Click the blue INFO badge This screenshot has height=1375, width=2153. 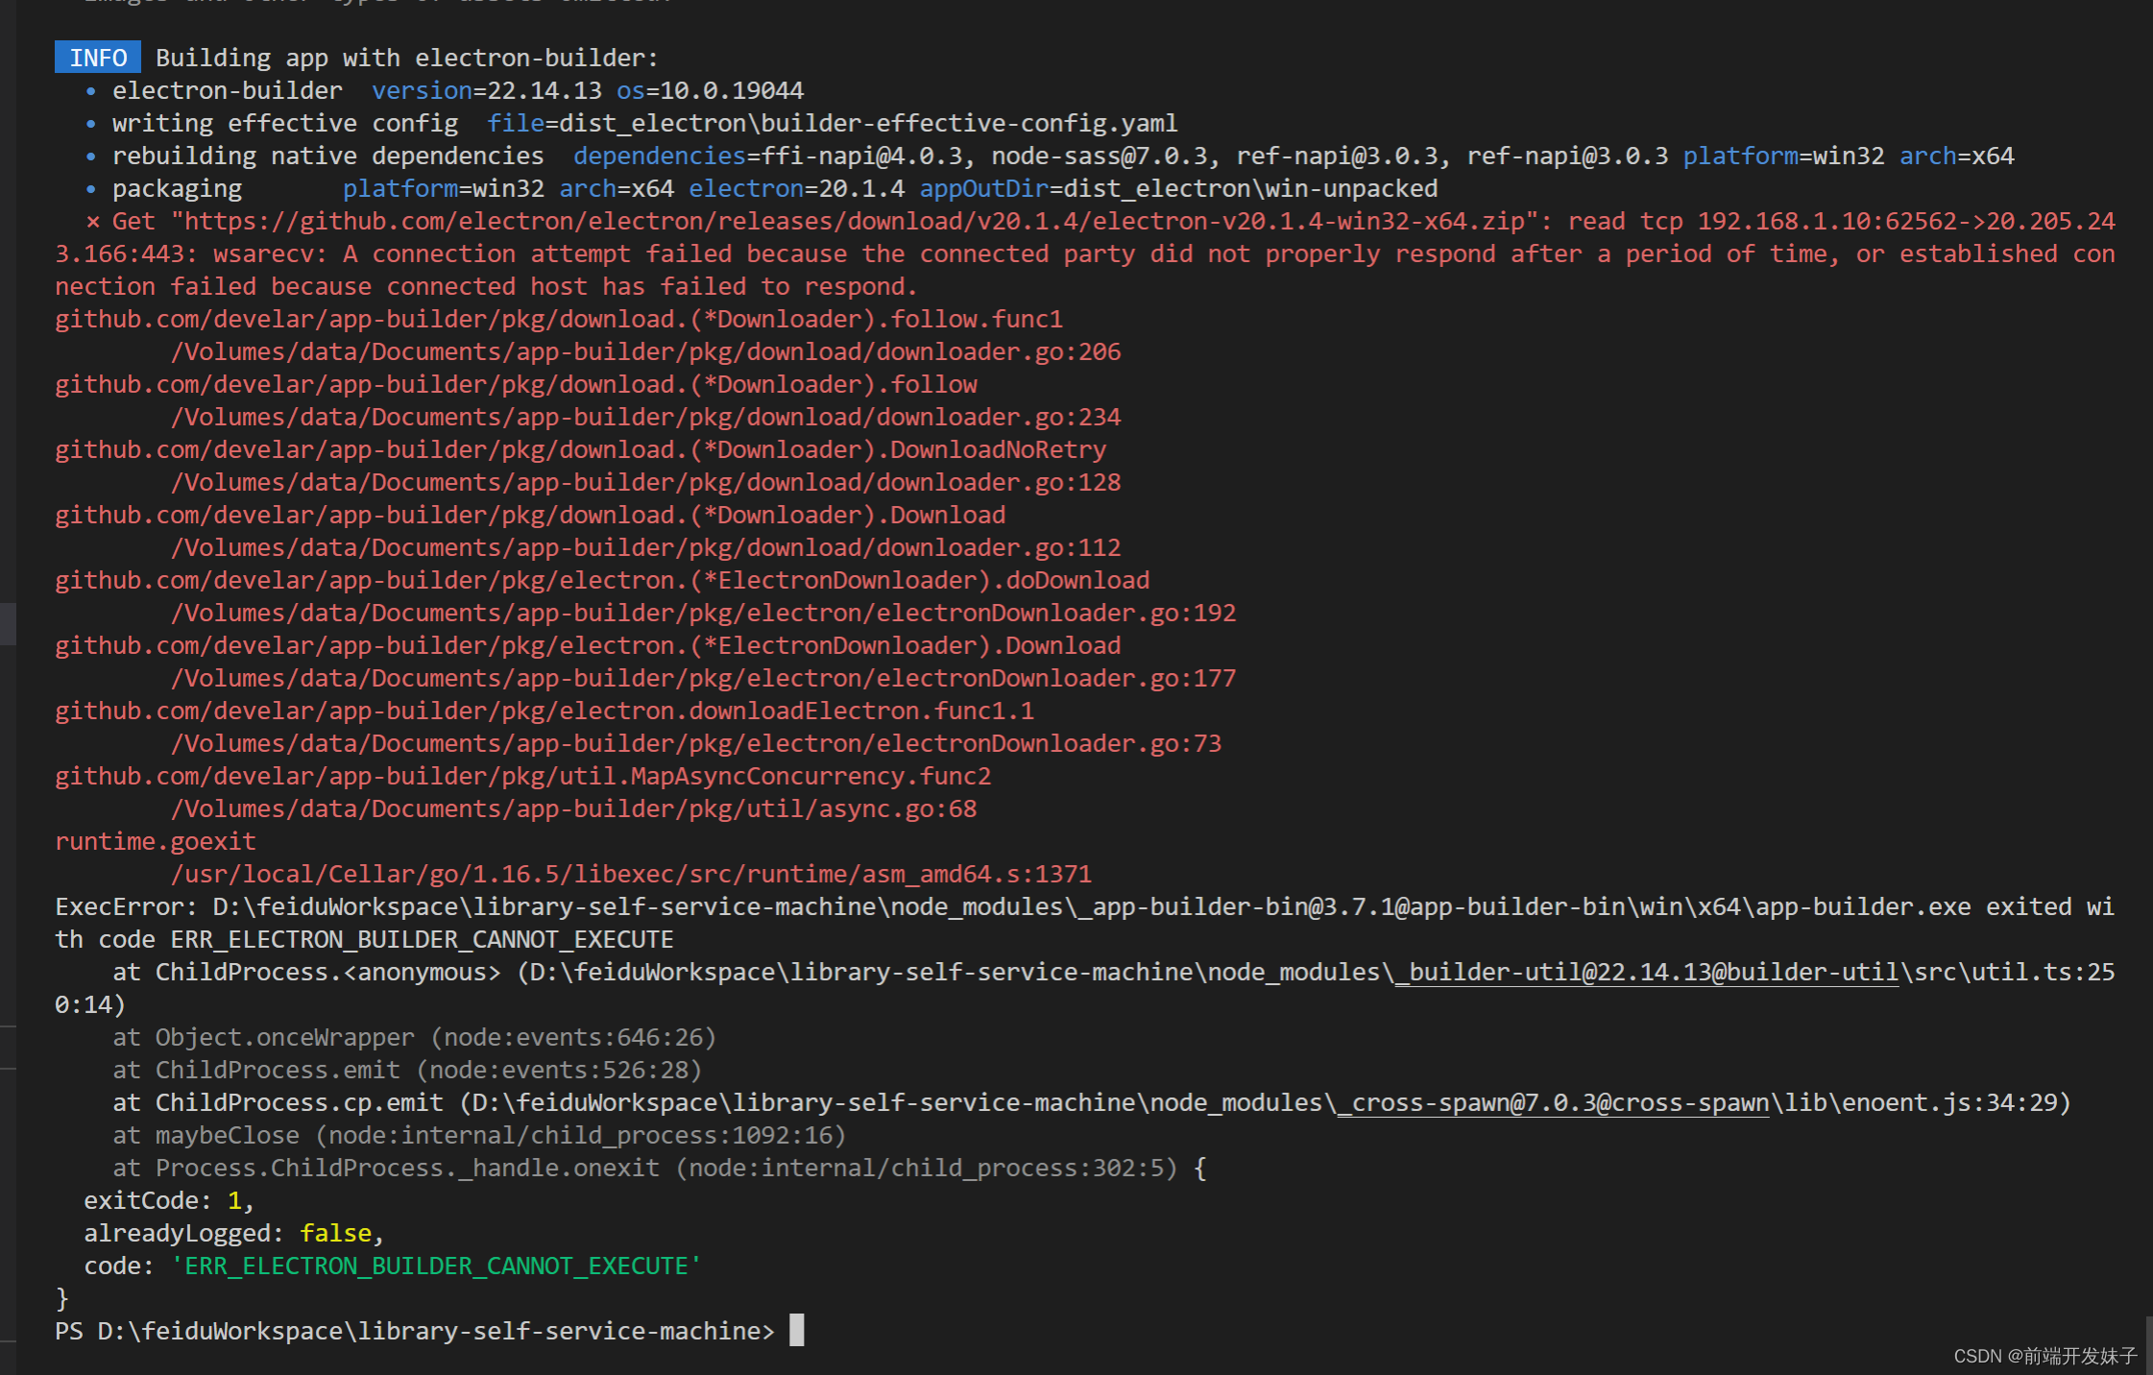98,58
